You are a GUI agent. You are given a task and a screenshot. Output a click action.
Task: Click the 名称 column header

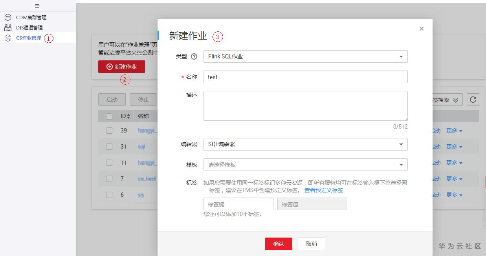(143, 116)
